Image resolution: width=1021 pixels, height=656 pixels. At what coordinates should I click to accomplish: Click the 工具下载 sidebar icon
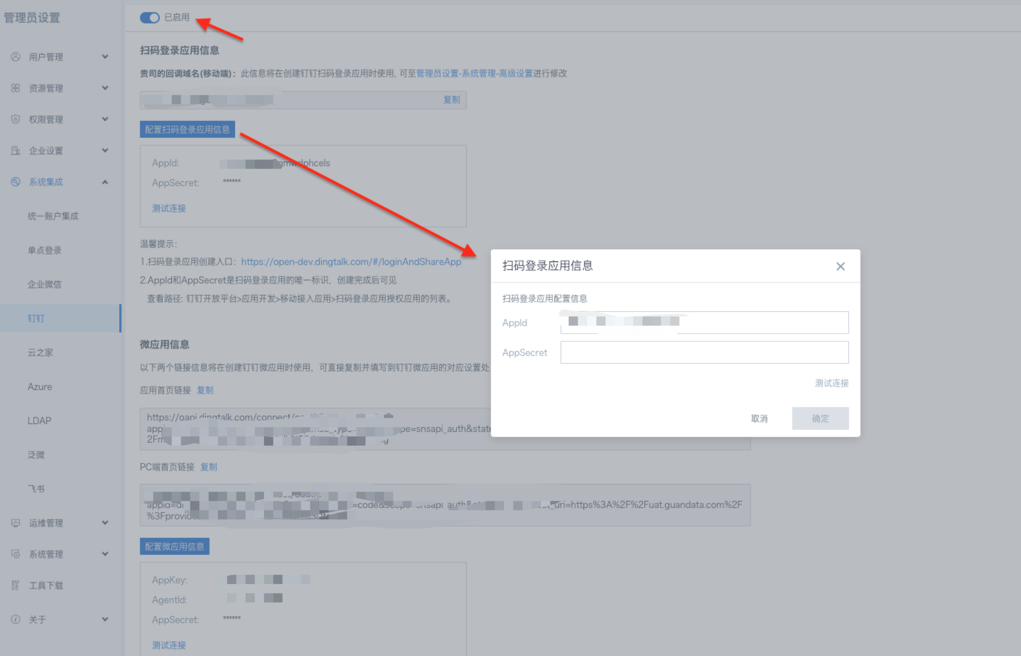pyautogui.click(x=16, y=585)
